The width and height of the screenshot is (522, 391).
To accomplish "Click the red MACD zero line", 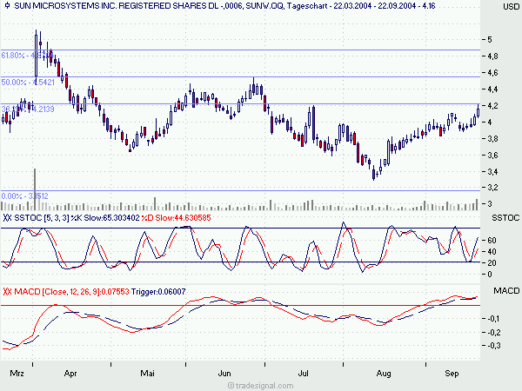I will 240,305.
